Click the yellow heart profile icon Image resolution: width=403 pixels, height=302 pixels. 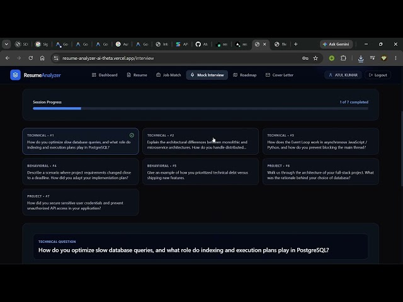384,59
